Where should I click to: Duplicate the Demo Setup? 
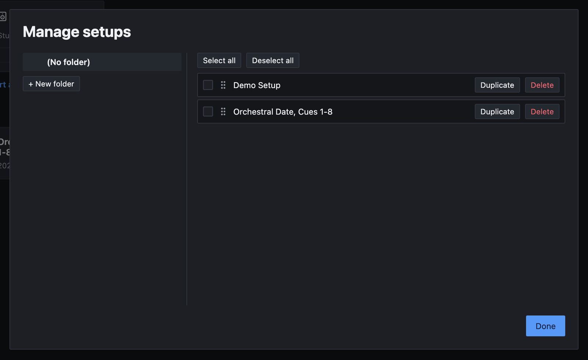[x=497, y=85]
